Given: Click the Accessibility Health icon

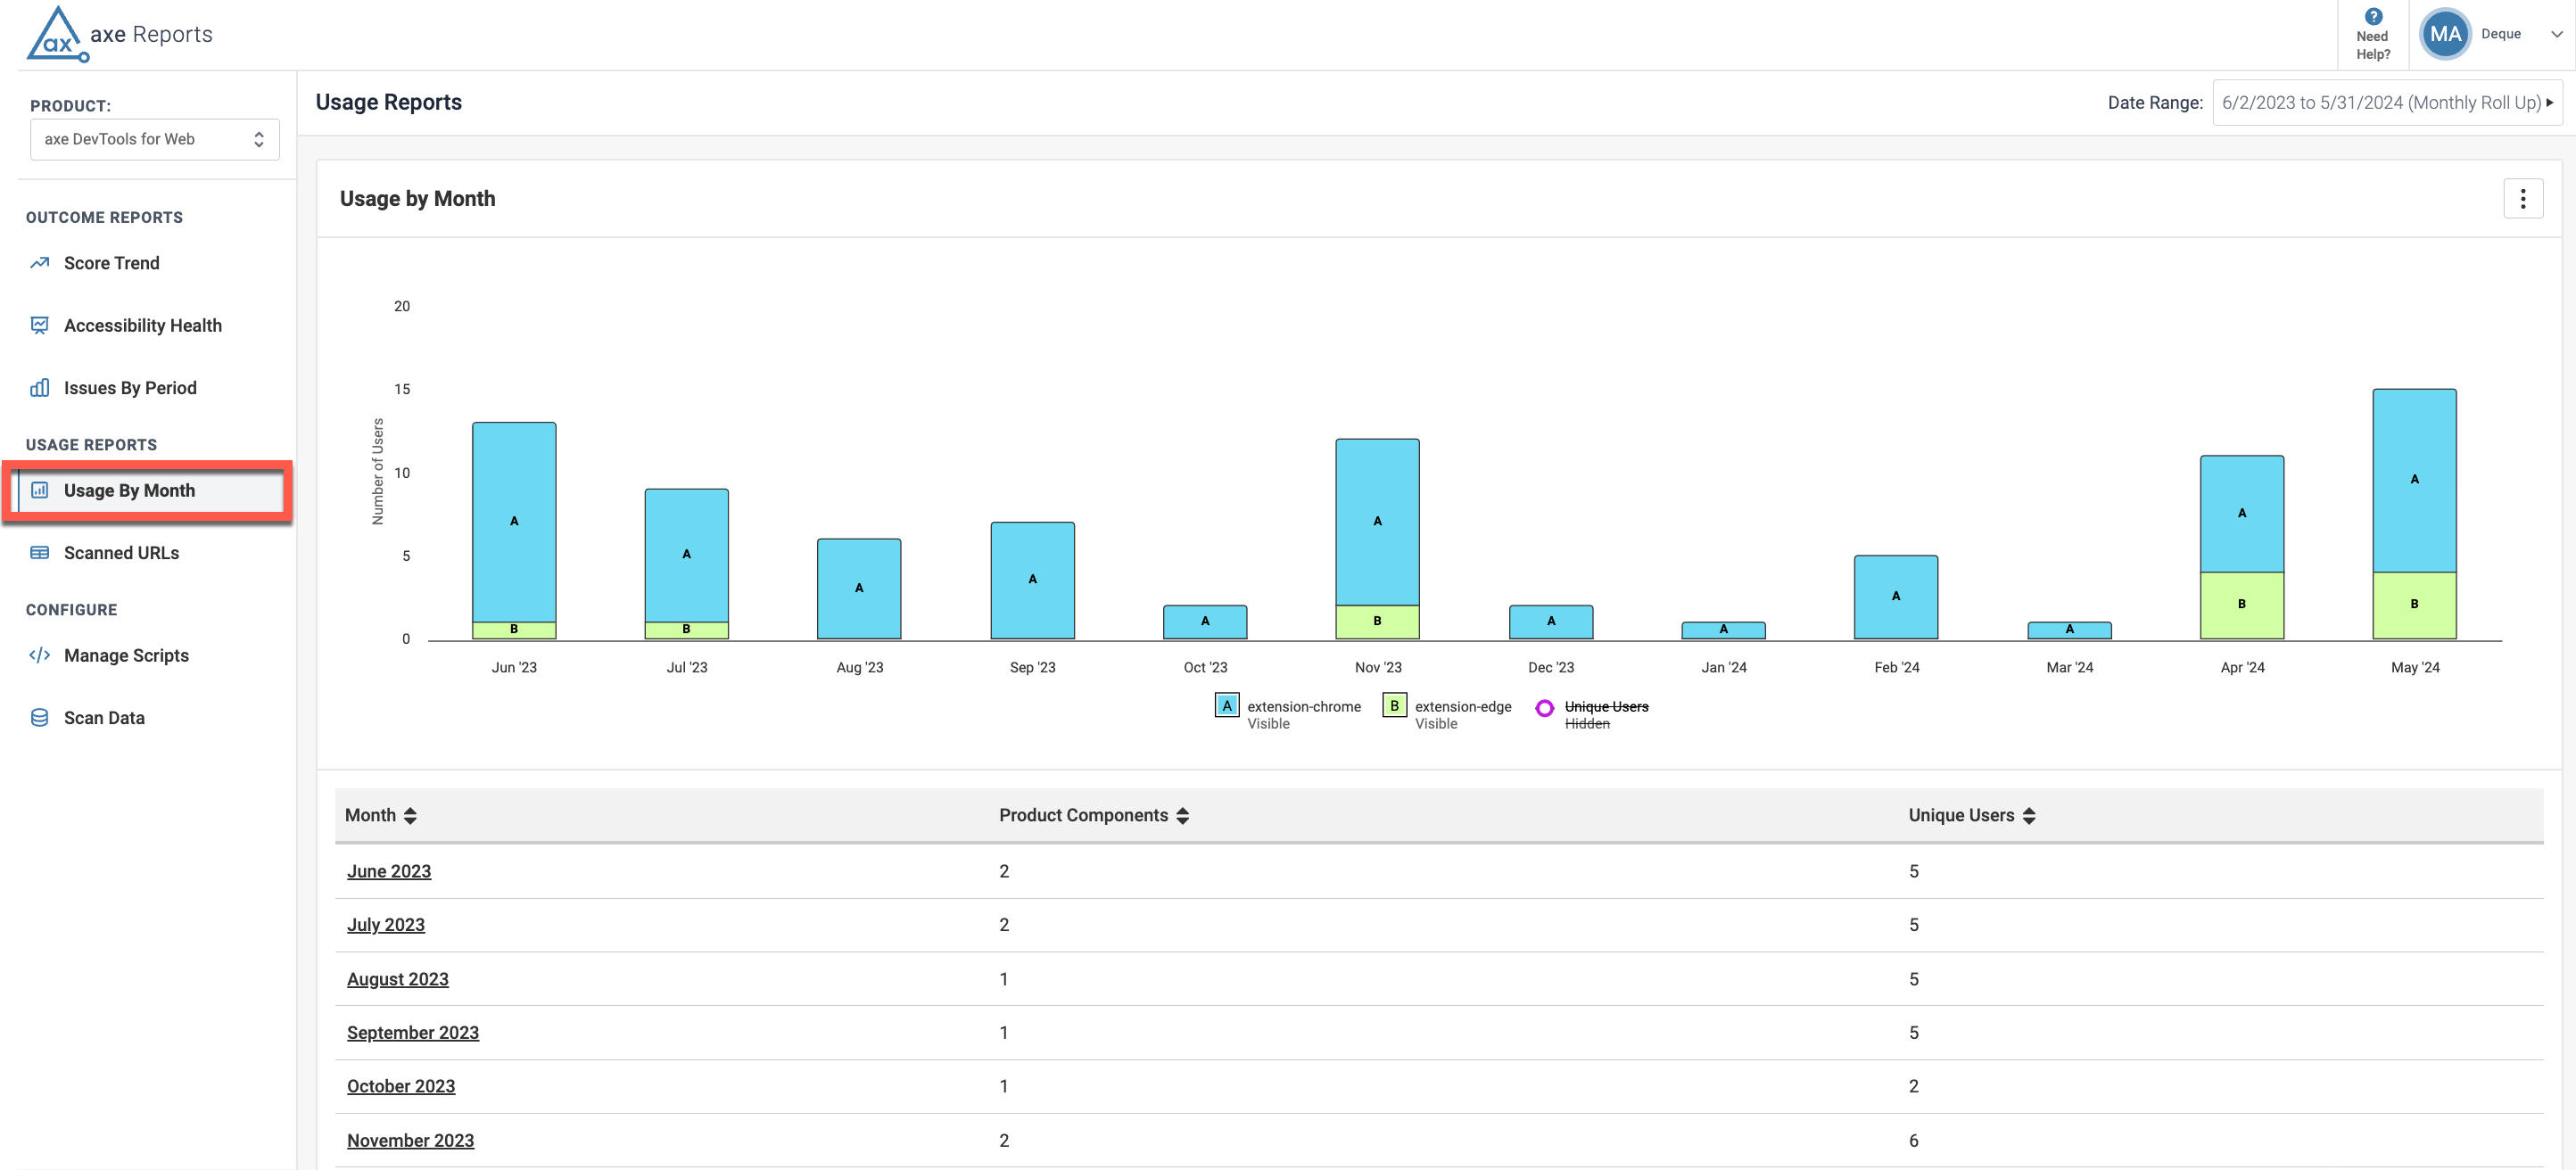Looking at the screenshot, I should [x=40, y=325].
